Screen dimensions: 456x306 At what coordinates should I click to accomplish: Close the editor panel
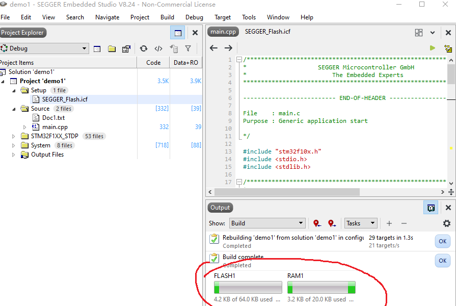point(448,33)
